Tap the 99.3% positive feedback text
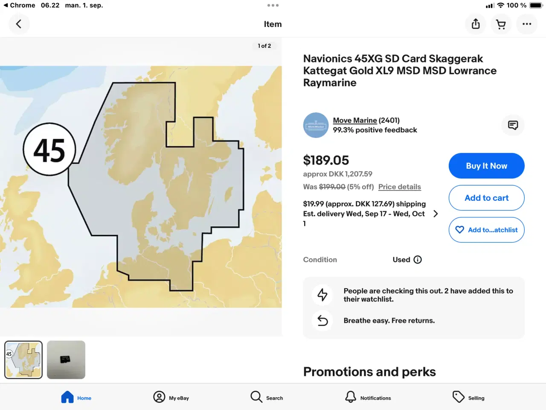 (375, 130)
